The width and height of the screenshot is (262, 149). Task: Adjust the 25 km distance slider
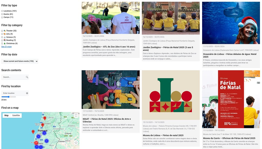point(8,97)
